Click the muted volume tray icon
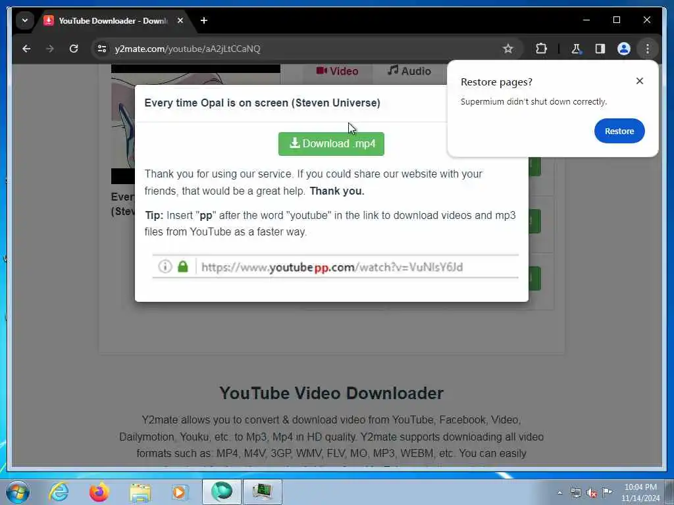 tap(592, 493)
